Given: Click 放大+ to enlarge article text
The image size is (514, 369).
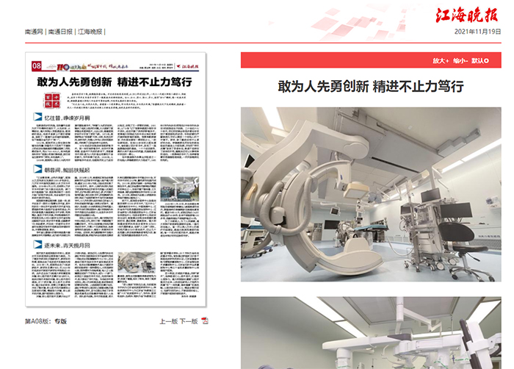Looking at the screenshot, I should tap(440, 60).
